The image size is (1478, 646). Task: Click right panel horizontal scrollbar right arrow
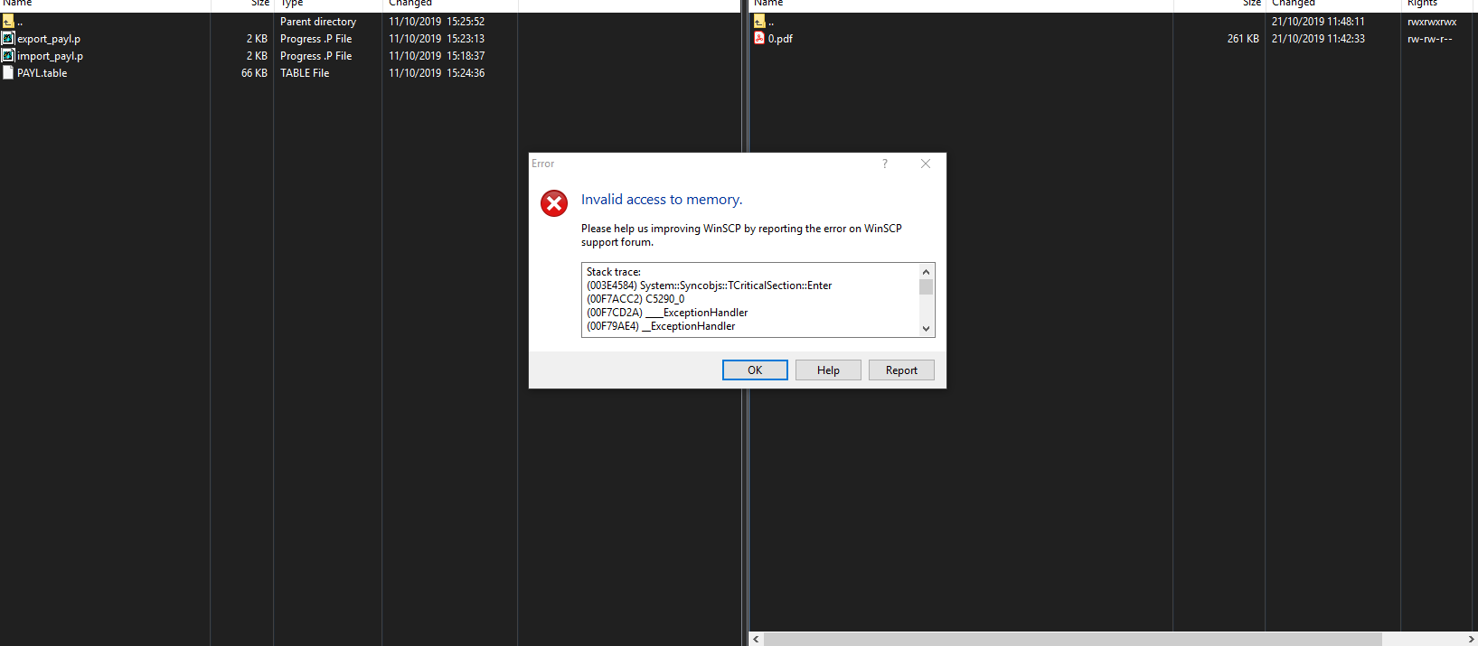coord(1471,639)
